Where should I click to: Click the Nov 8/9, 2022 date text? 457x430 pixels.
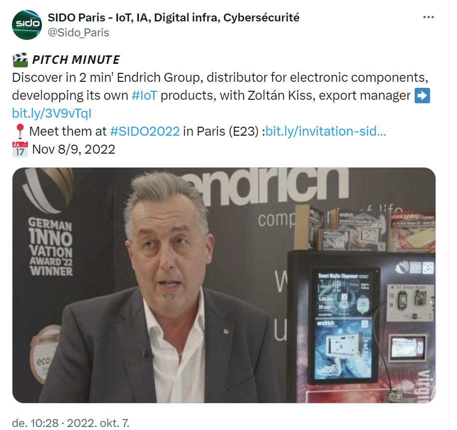[73, 149]
